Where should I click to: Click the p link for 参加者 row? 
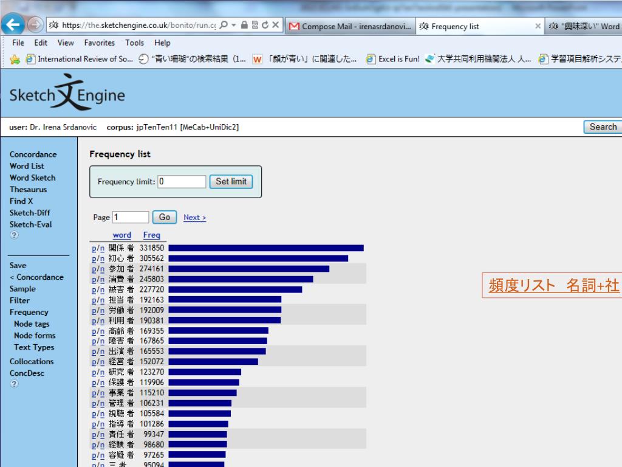94,269
